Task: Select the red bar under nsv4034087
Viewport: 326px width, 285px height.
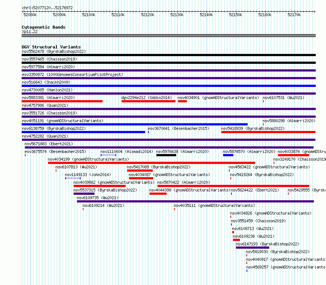Action: point(141,178)
